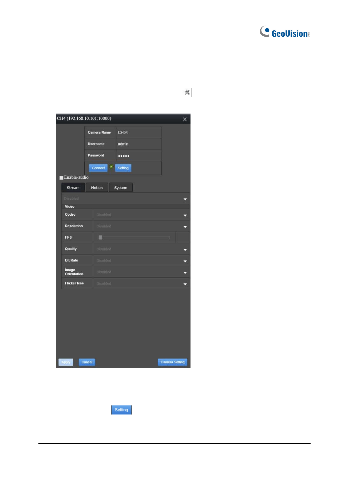Click the Camera Name field showing CH04
This screenshot has height=499, width=353.
(138, 132)
